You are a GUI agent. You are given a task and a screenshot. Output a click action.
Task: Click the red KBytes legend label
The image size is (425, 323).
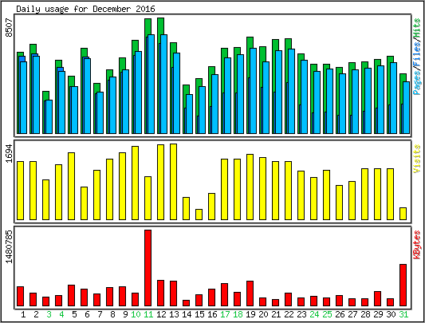click(x=417, y=244)
